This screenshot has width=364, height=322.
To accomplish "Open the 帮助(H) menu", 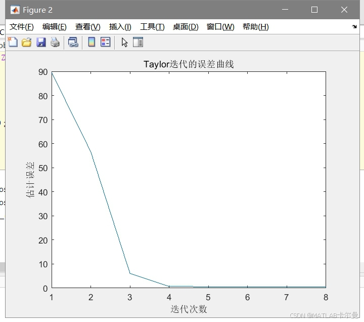I will [256, 27].
